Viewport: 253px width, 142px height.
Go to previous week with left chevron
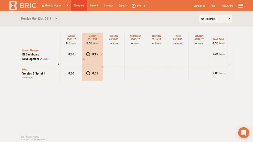[58, 64]
